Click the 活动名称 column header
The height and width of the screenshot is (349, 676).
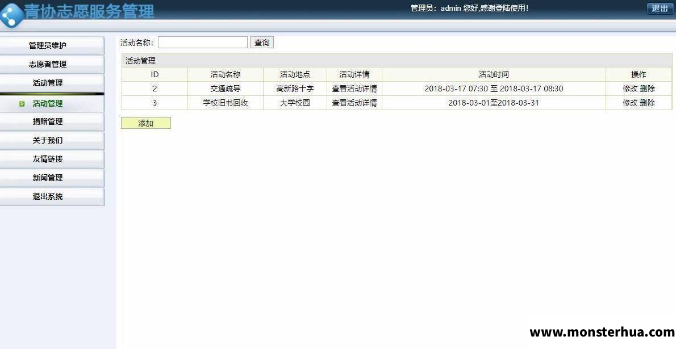[226, 74]
